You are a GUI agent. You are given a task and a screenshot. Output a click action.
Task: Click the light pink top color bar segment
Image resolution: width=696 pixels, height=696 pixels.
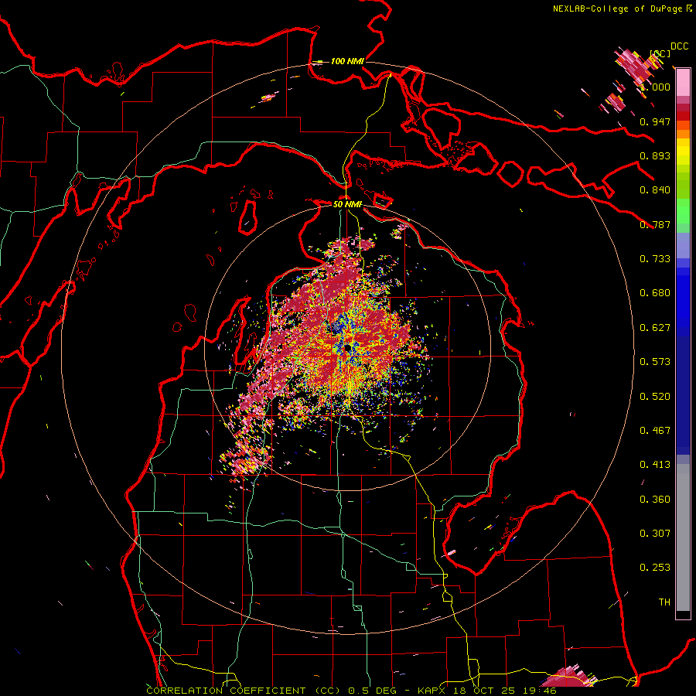pos(683,83)
